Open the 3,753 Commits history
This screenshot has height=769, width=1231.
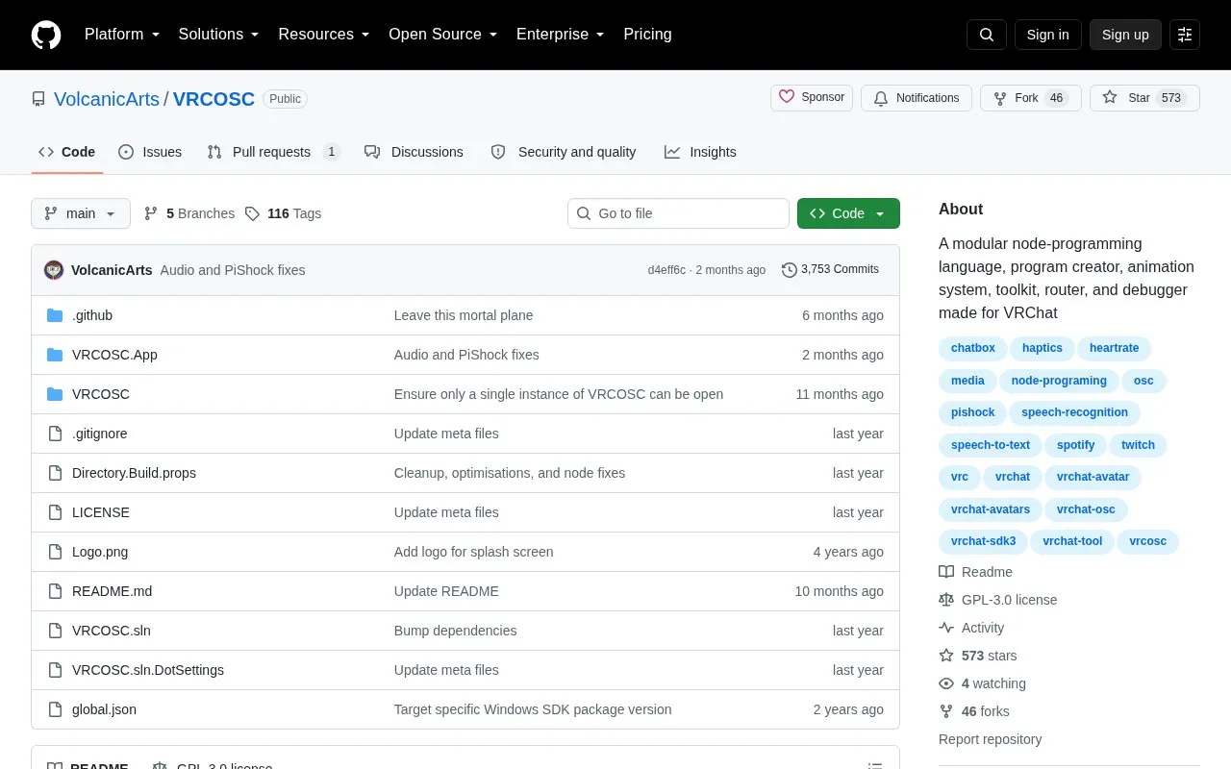coord(830,270)
